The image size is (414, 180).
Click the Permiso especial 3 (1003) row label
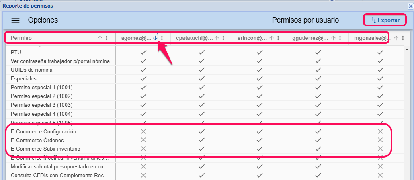click(x=41, y=105)
